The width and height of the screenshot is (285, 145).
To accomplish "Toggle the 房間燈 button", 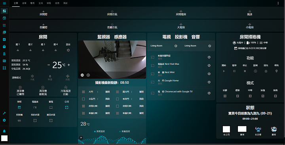I will pyautogui.click(x=44, y=13).
